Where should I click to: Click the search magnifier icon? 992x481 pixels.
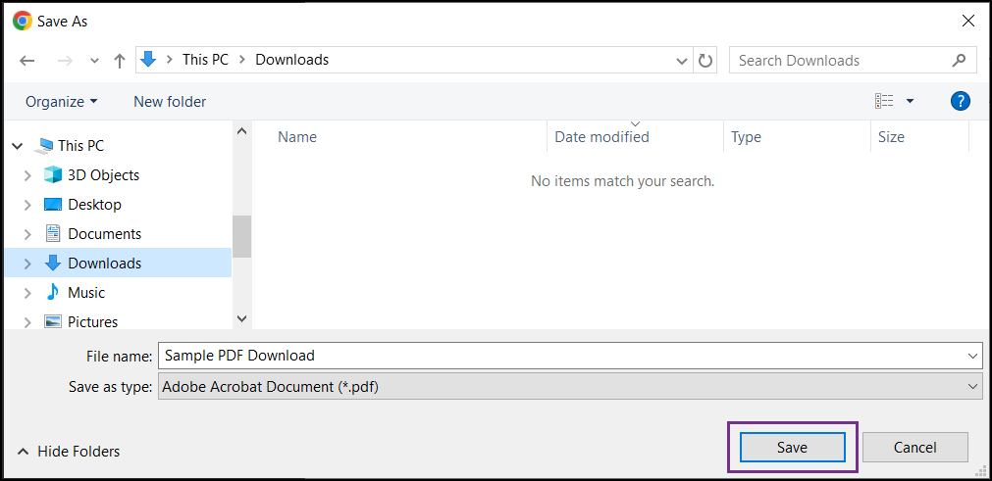click(959, 61)
